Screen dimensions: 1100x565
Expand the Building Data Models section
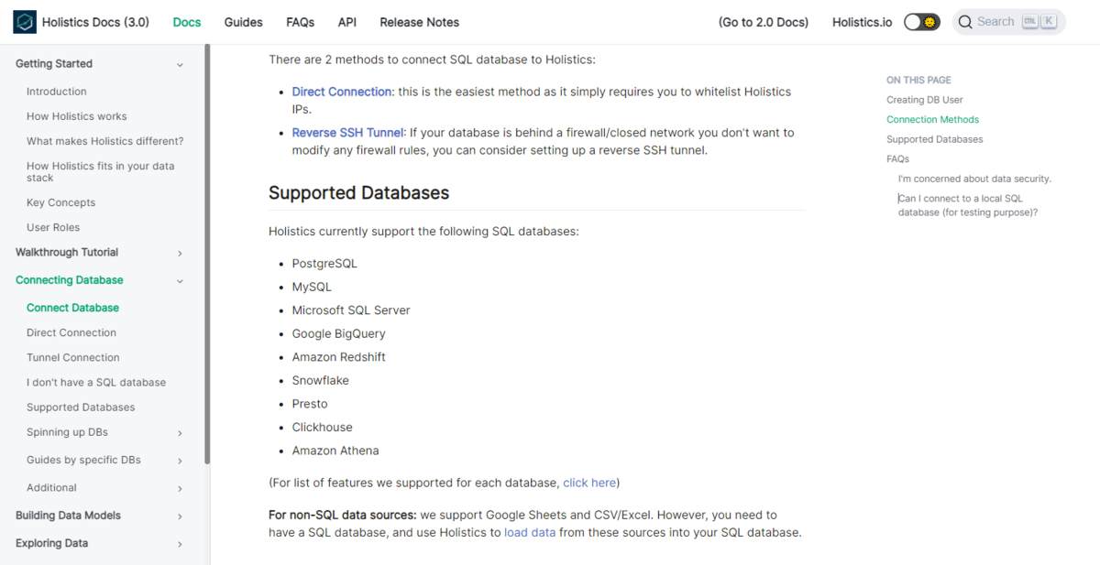[x=180, y=516]
